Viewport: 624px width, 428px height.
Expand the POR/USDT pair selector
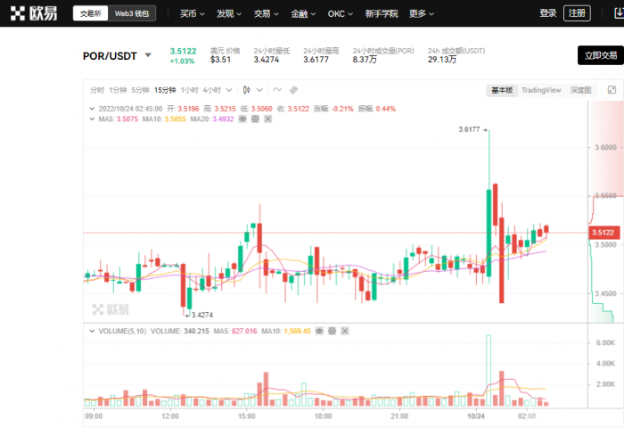click(x=148, y=55)
